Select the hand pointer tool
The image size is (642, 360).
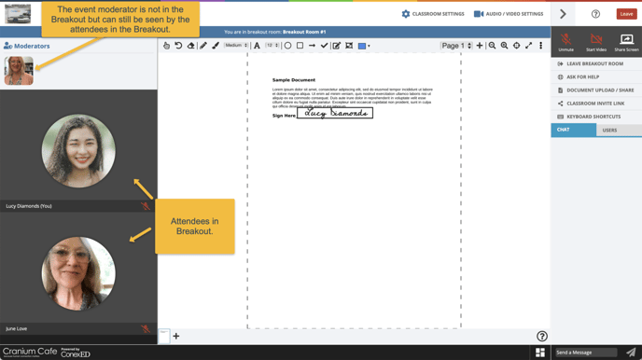(x=166, y=46)
